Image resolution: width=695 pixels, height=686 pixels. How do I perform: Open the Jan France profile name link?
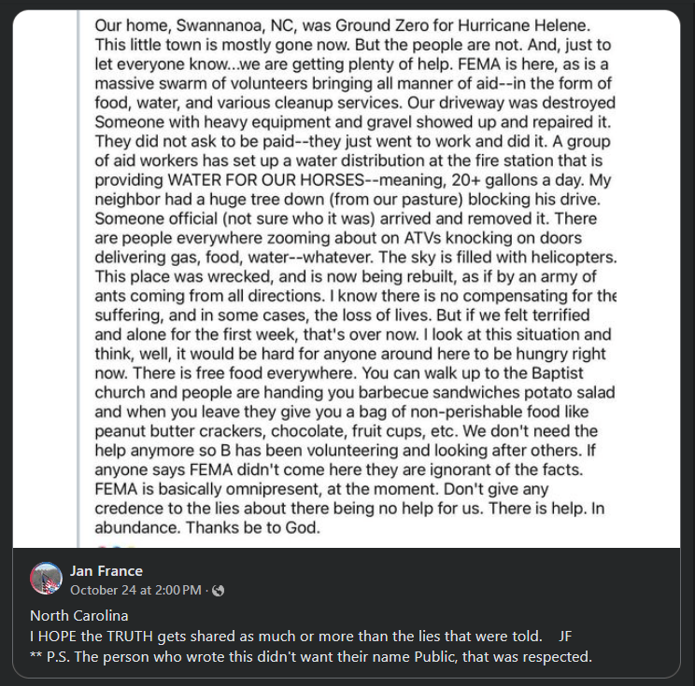coord(106,571)
